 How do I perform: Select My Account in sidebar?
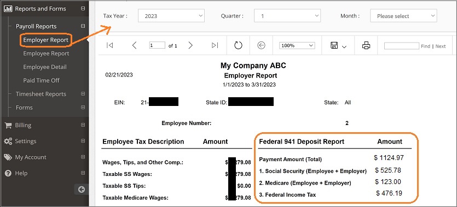pos(31,157)
